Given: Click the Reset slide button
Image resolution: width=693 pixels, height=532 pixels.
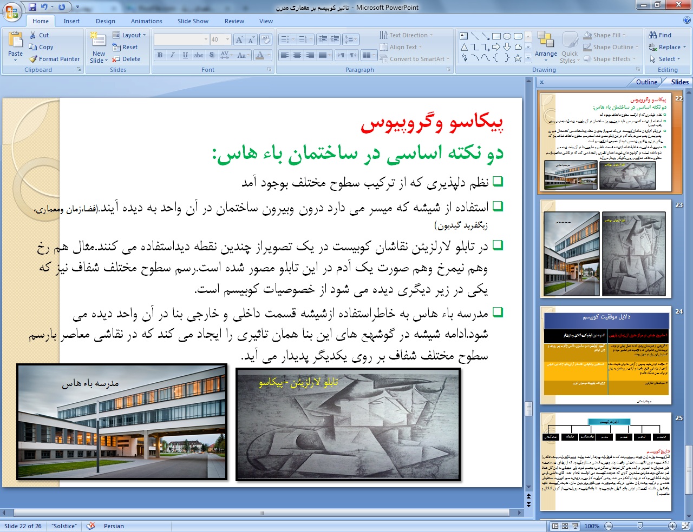Looking at the screenshot, I should coord(125,47).
